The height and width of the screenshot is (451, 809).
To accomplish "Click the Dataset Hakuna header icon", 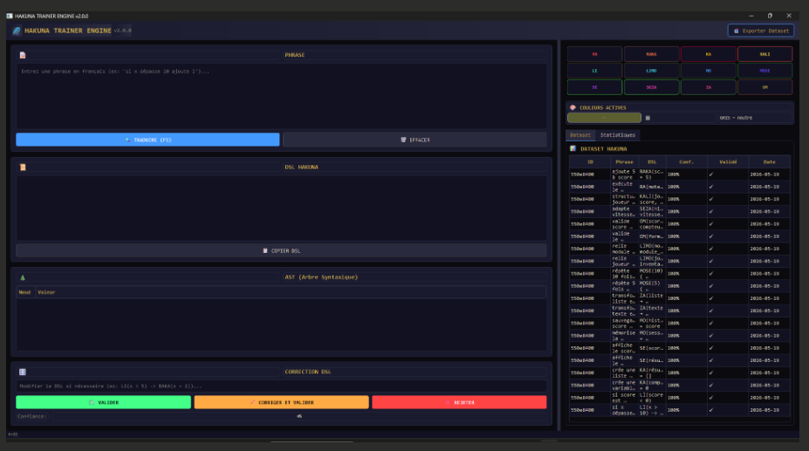I will (x=572, y=148).
